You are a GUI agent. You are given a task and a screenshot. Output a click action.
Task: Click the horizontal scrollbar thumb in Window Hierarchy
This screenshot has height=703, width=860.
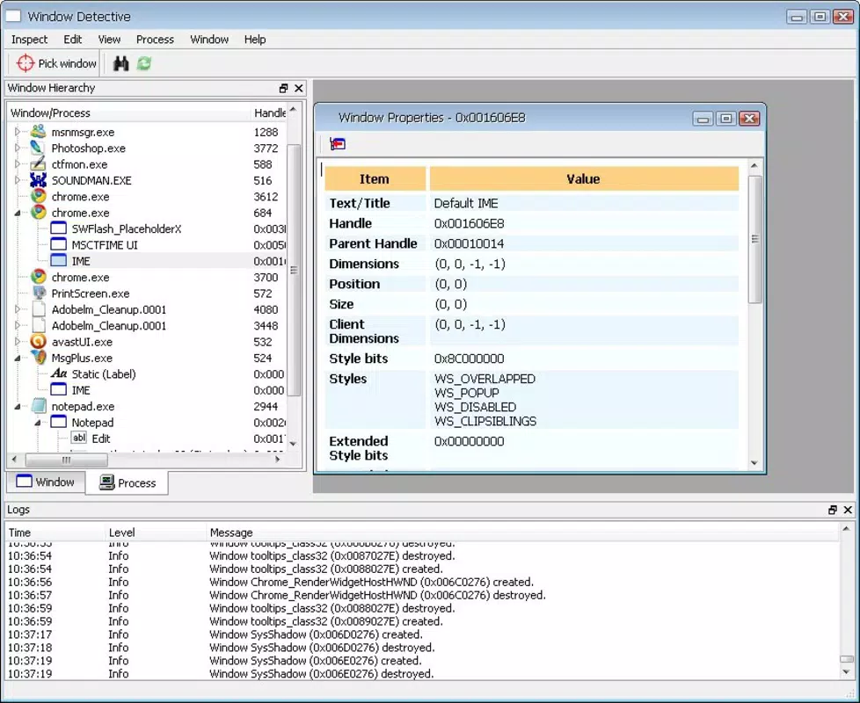(66, 460)
